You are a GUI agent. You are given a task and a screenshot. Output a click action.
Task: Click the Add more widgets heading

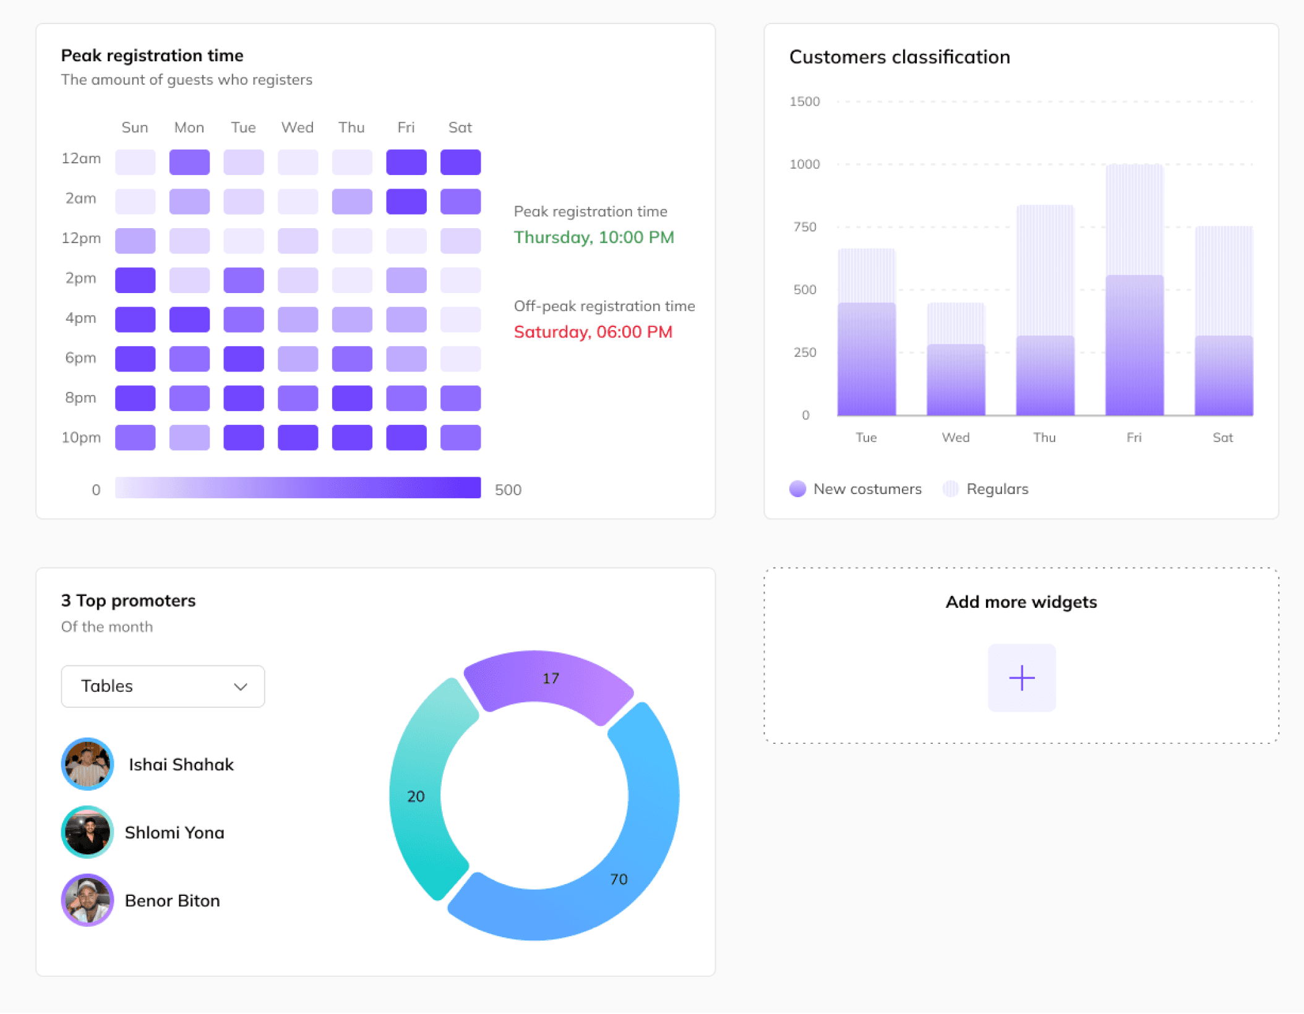tap(1021, 602)
